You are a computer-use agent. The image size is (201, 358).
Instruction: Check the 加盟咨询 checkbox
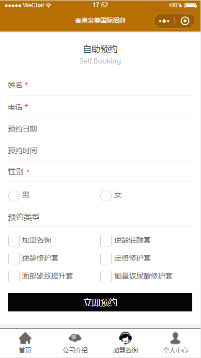(x=14, y=241)
